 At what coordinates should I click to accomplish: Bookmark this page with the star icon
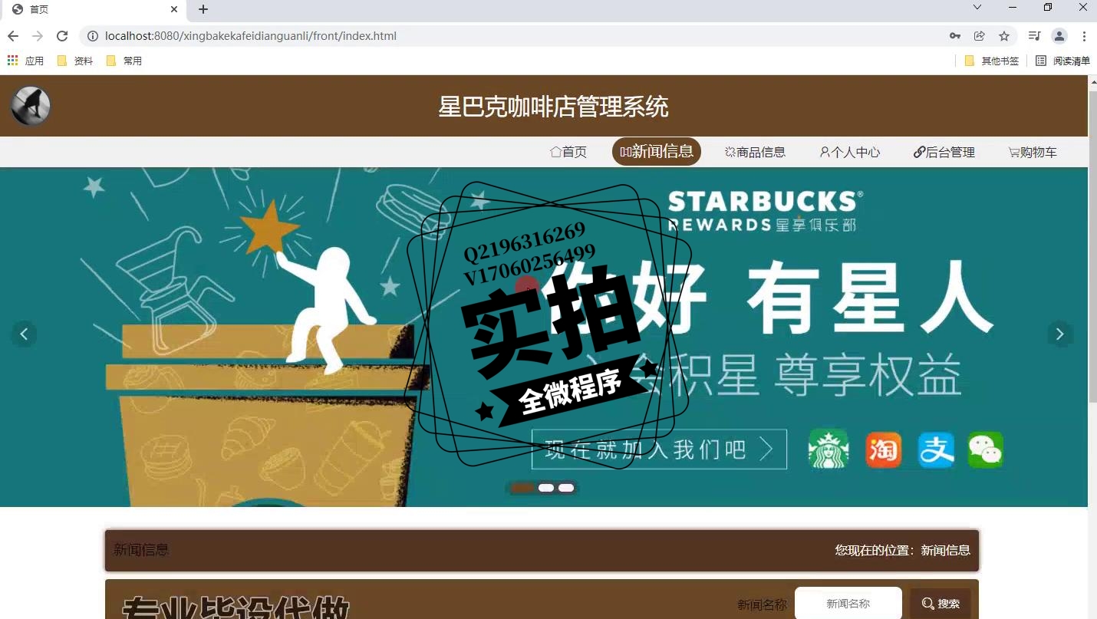pyautogui.click(x=1004, y=36)
